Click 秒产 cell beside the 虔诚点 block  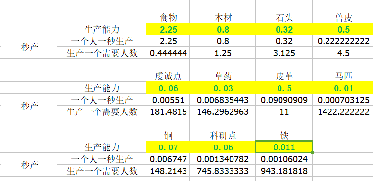[29, 106]
